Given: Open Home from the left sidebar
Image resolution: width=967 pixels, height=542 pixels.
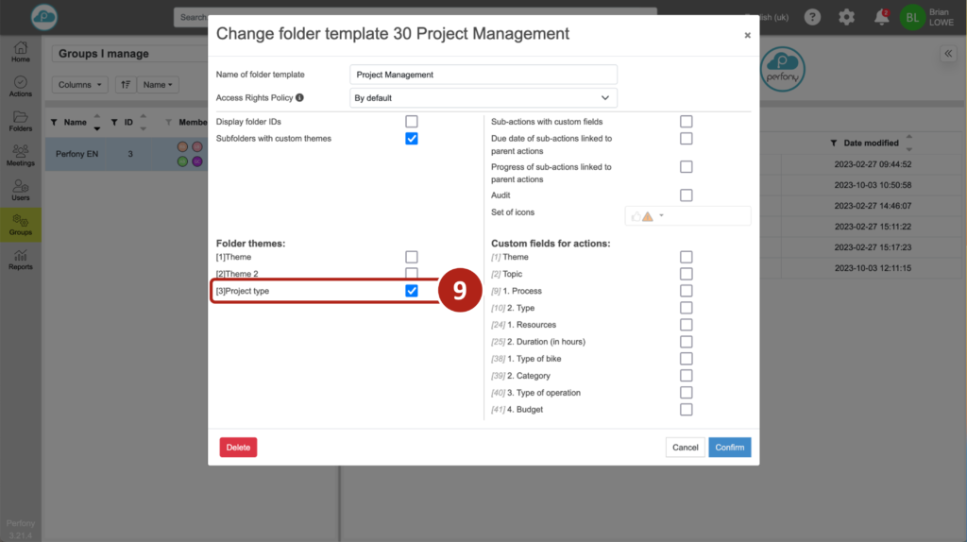Looking at the screenshot, I should (x=20, y=52).
